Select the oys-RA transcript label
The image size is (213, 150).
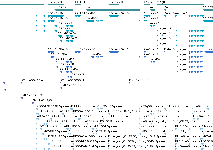pyautogui.click(x=91, y=18)
